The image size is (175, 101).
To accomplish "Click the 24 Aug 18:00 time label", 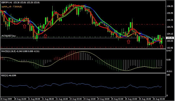I will click(x=103, y=99).
